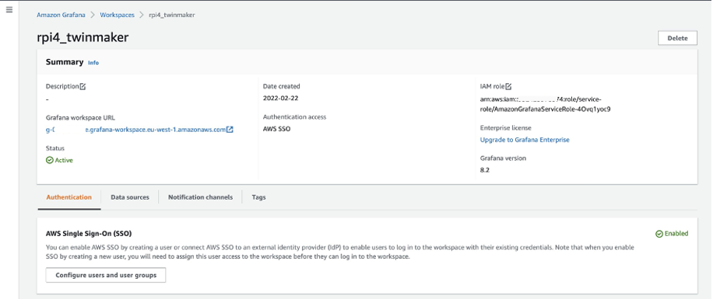The image size is (713, 299).
Task: Switch to the Tags tab
Action: [258, 197]
